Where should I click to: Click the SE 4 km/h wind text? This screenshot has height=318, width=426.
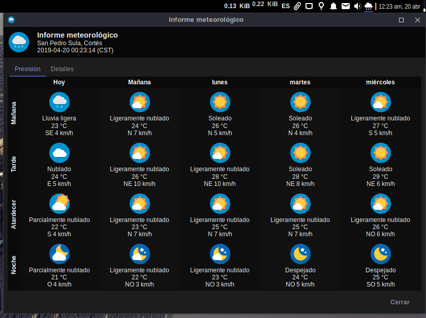pos(59,133)
